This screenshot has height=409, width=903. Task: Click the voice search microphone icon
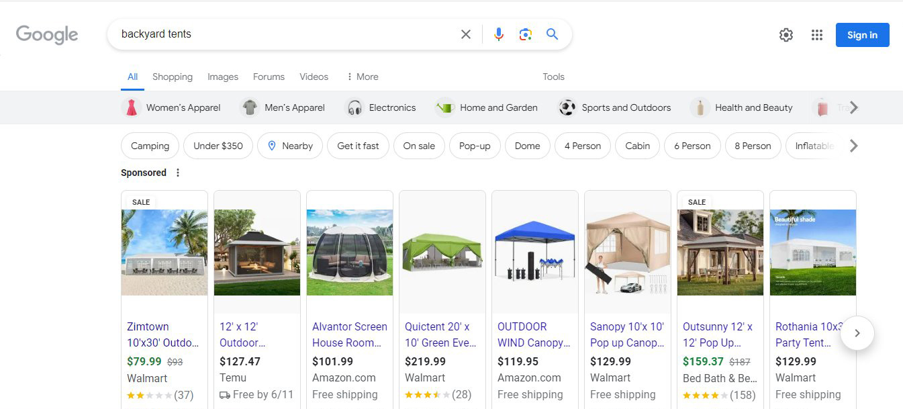[499, 34]
